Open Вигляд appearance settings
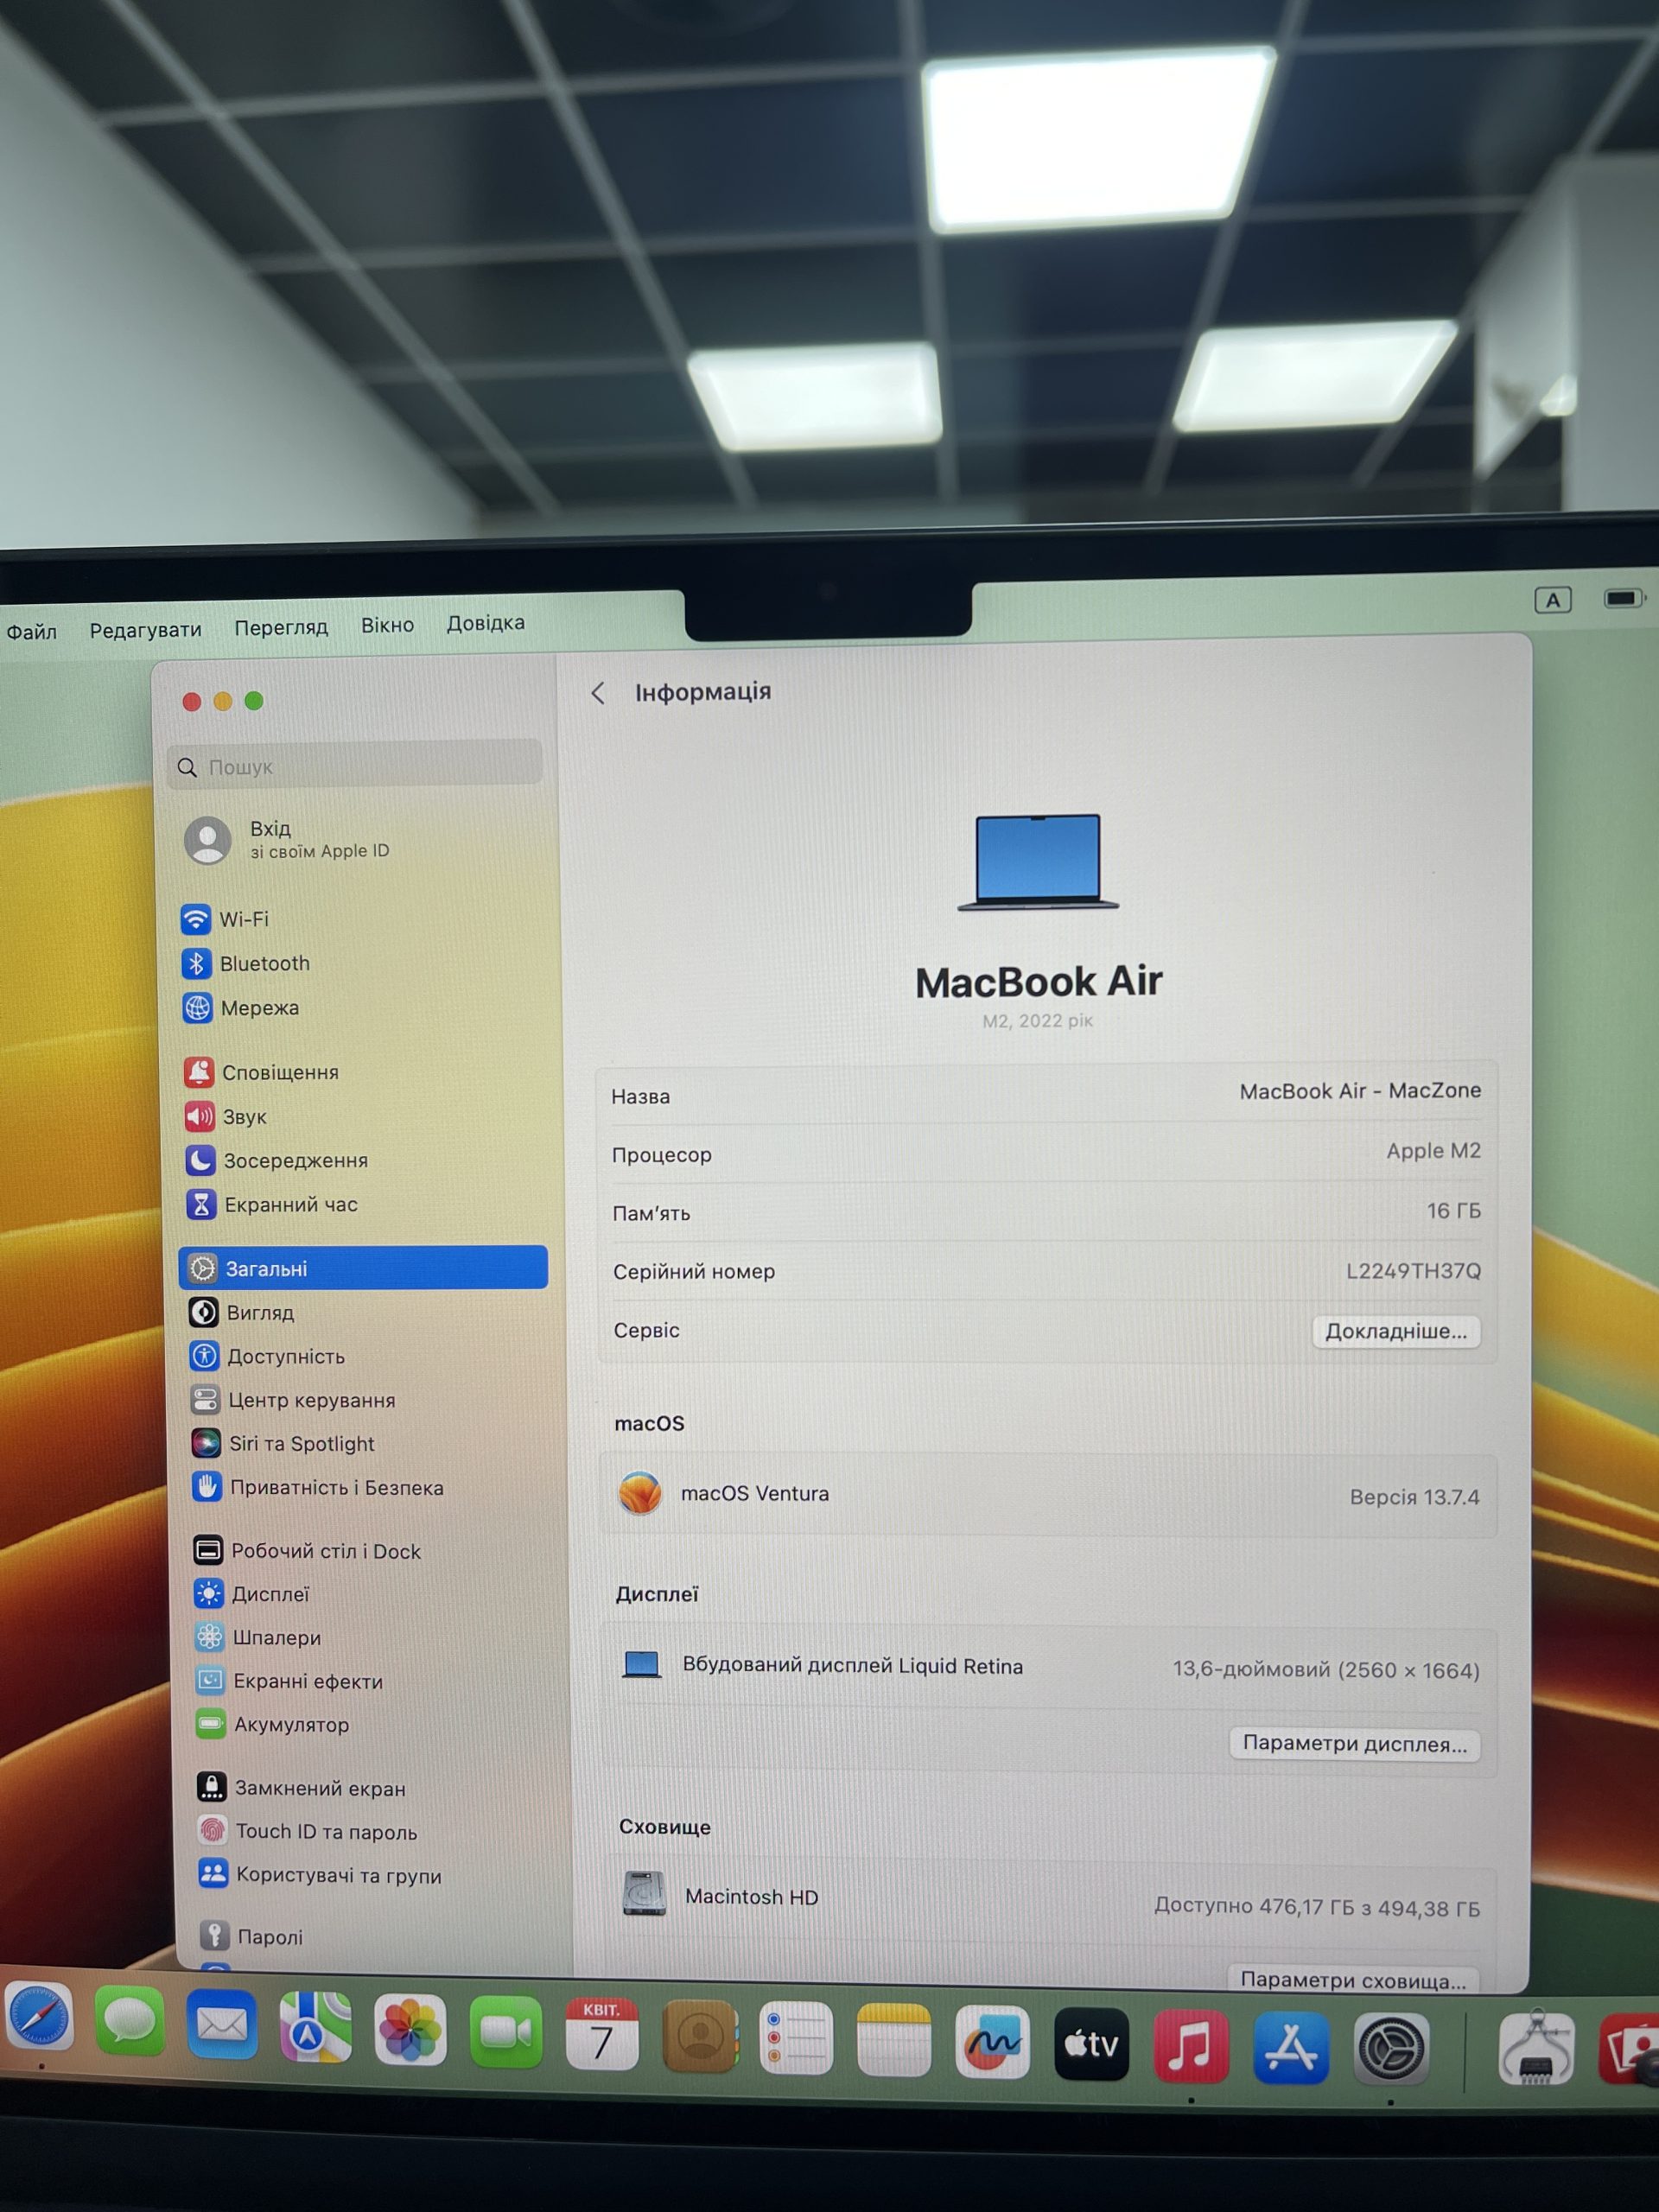 coord(241,1312)
